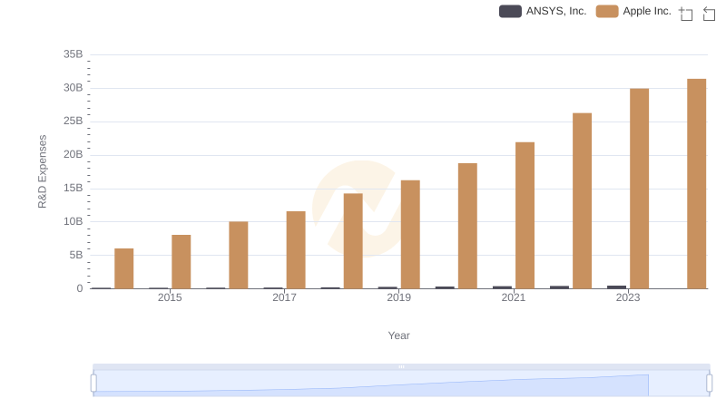Image resolution: width=726 pixels, height=418 pixels.
Task: Click the Apple bar for 2019
Action: point(410,235)
